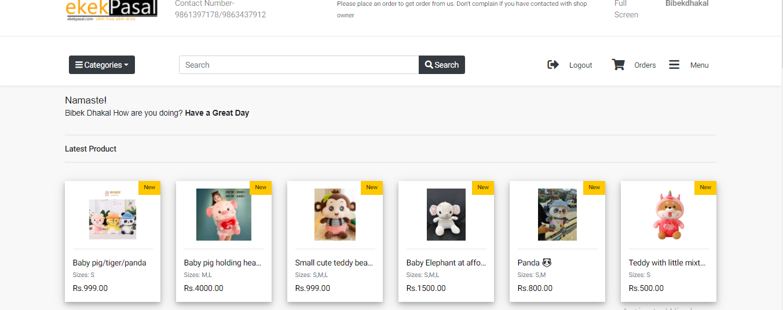Open the Orders page link
783x310 pixels.
pyautogui.click(x=645, y=65)
